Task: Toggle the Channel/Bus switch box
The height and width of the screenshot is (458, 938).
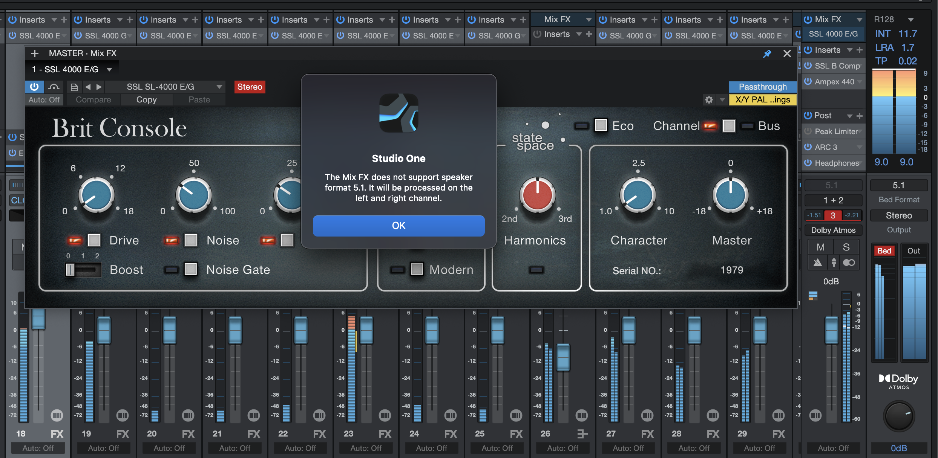Action: point(729,126)
